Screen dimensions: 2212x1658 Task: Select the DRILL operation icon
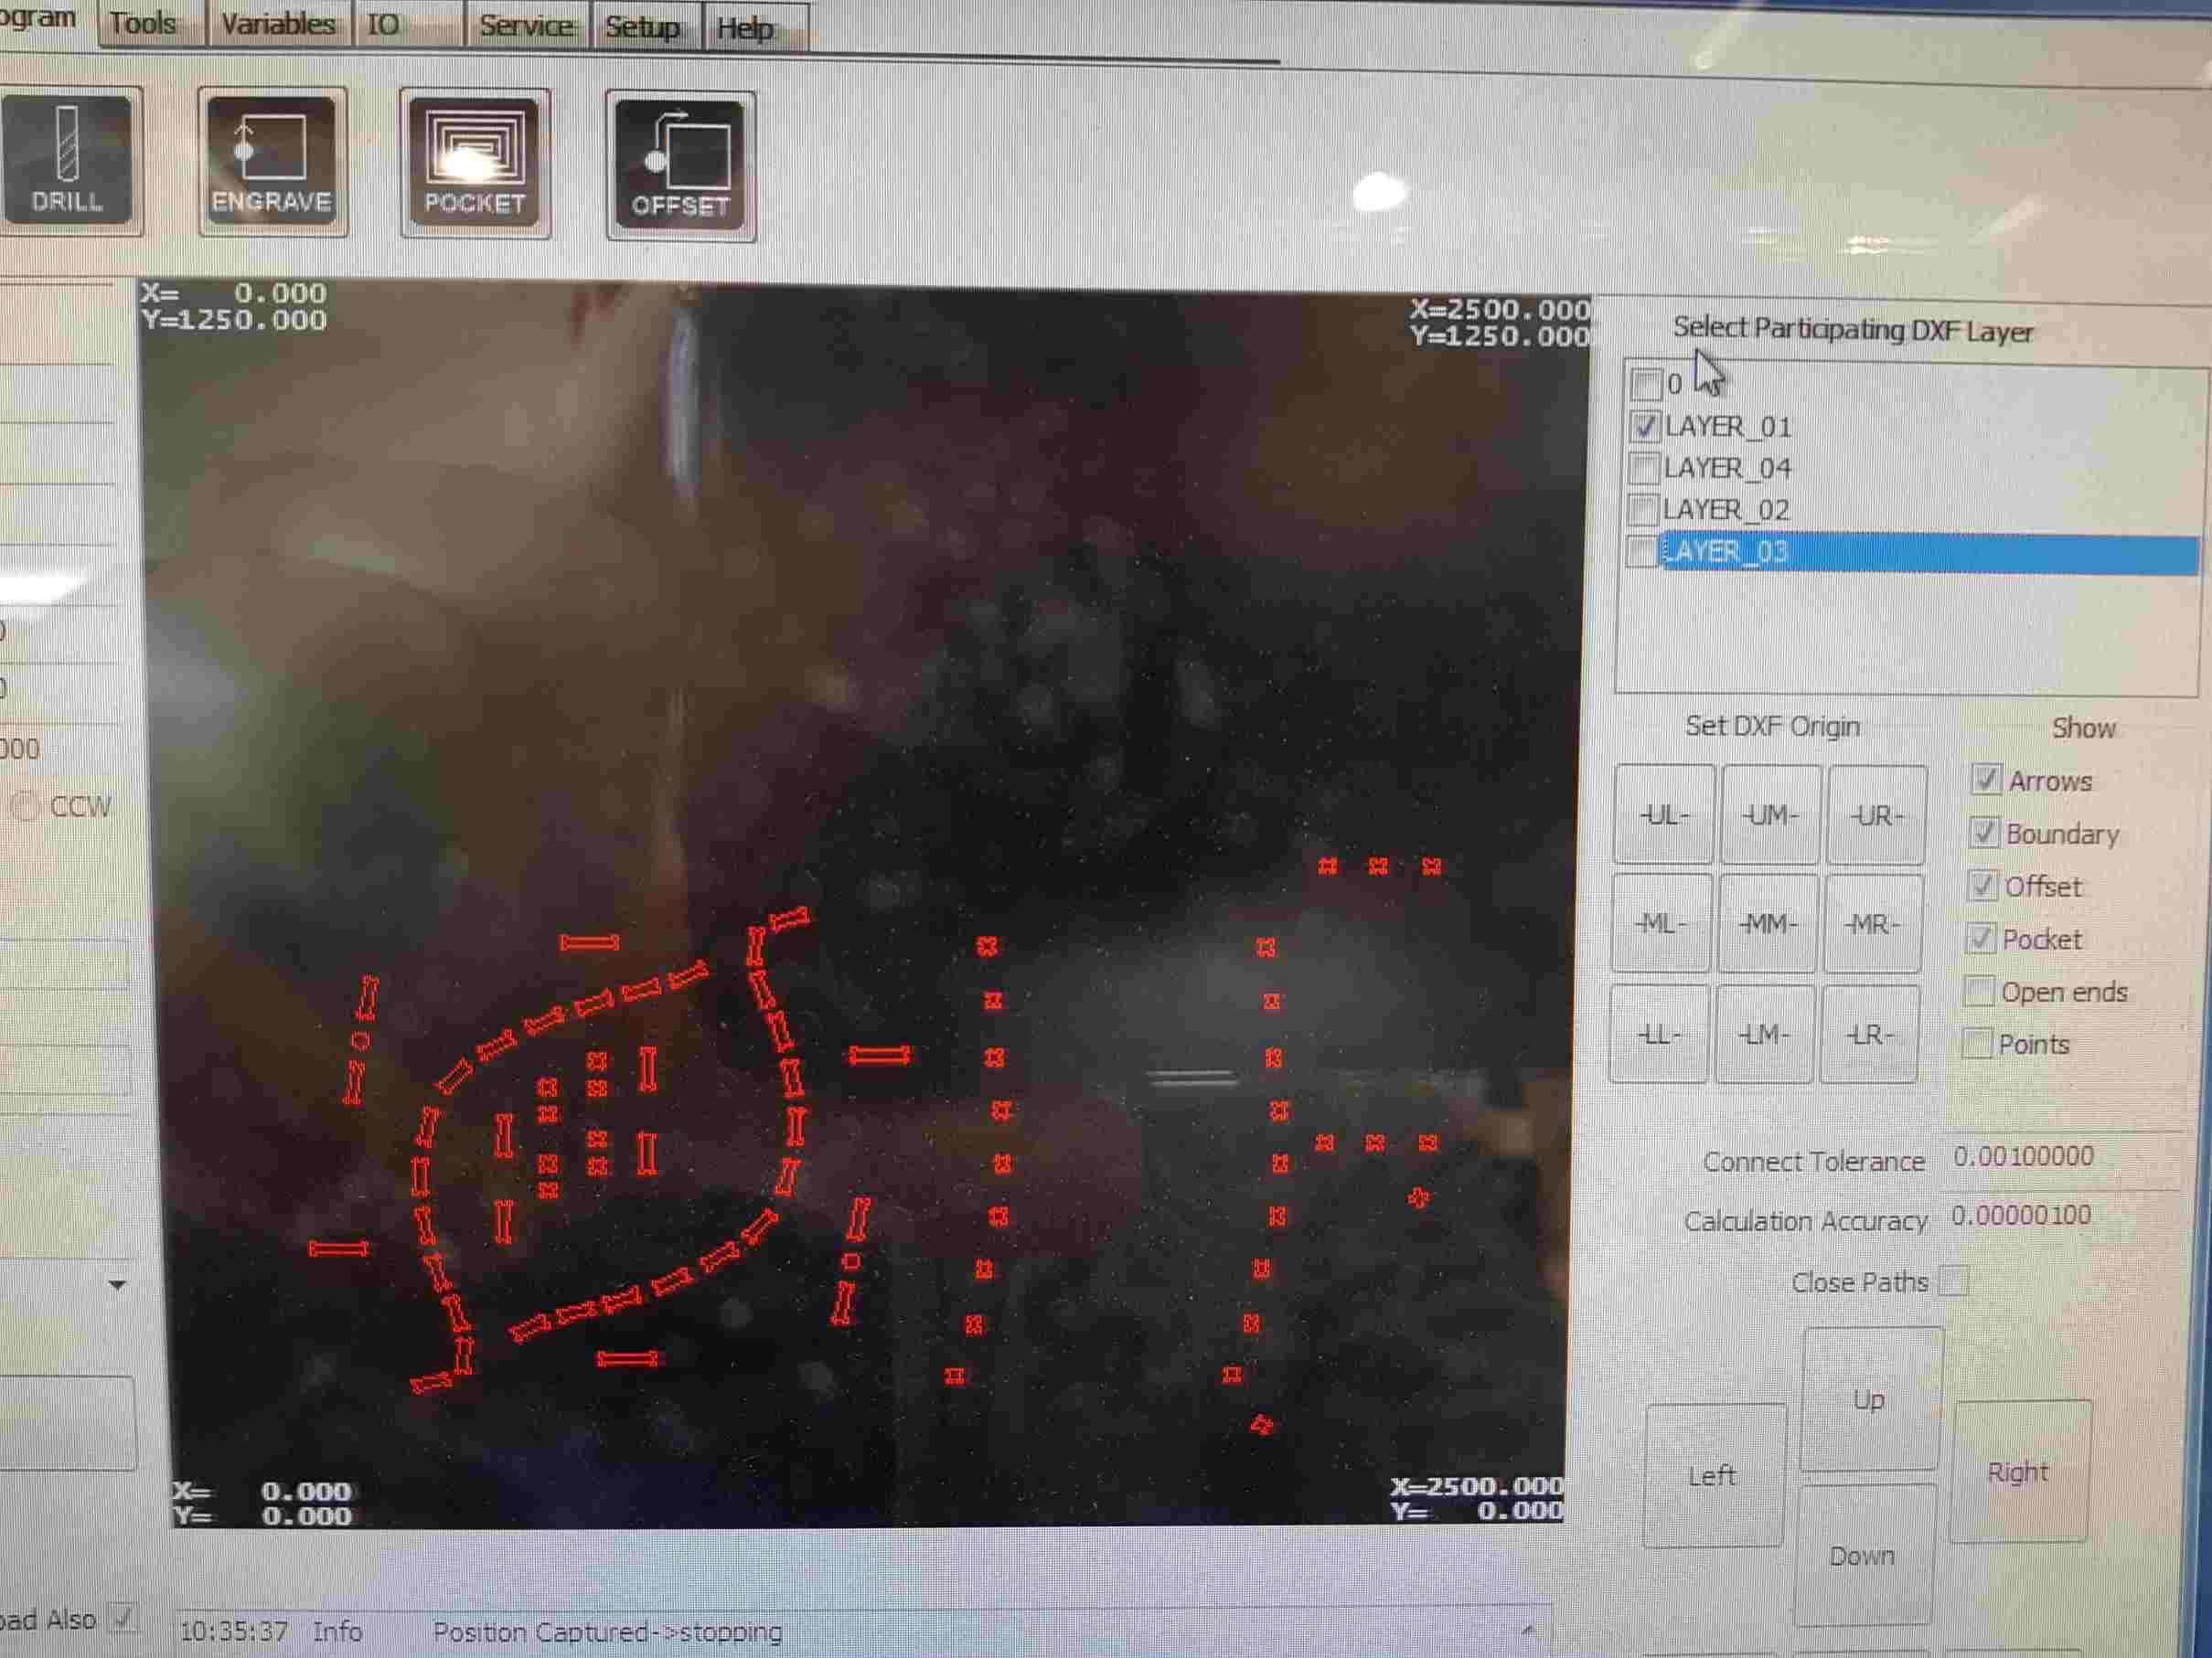coord(67,160)
